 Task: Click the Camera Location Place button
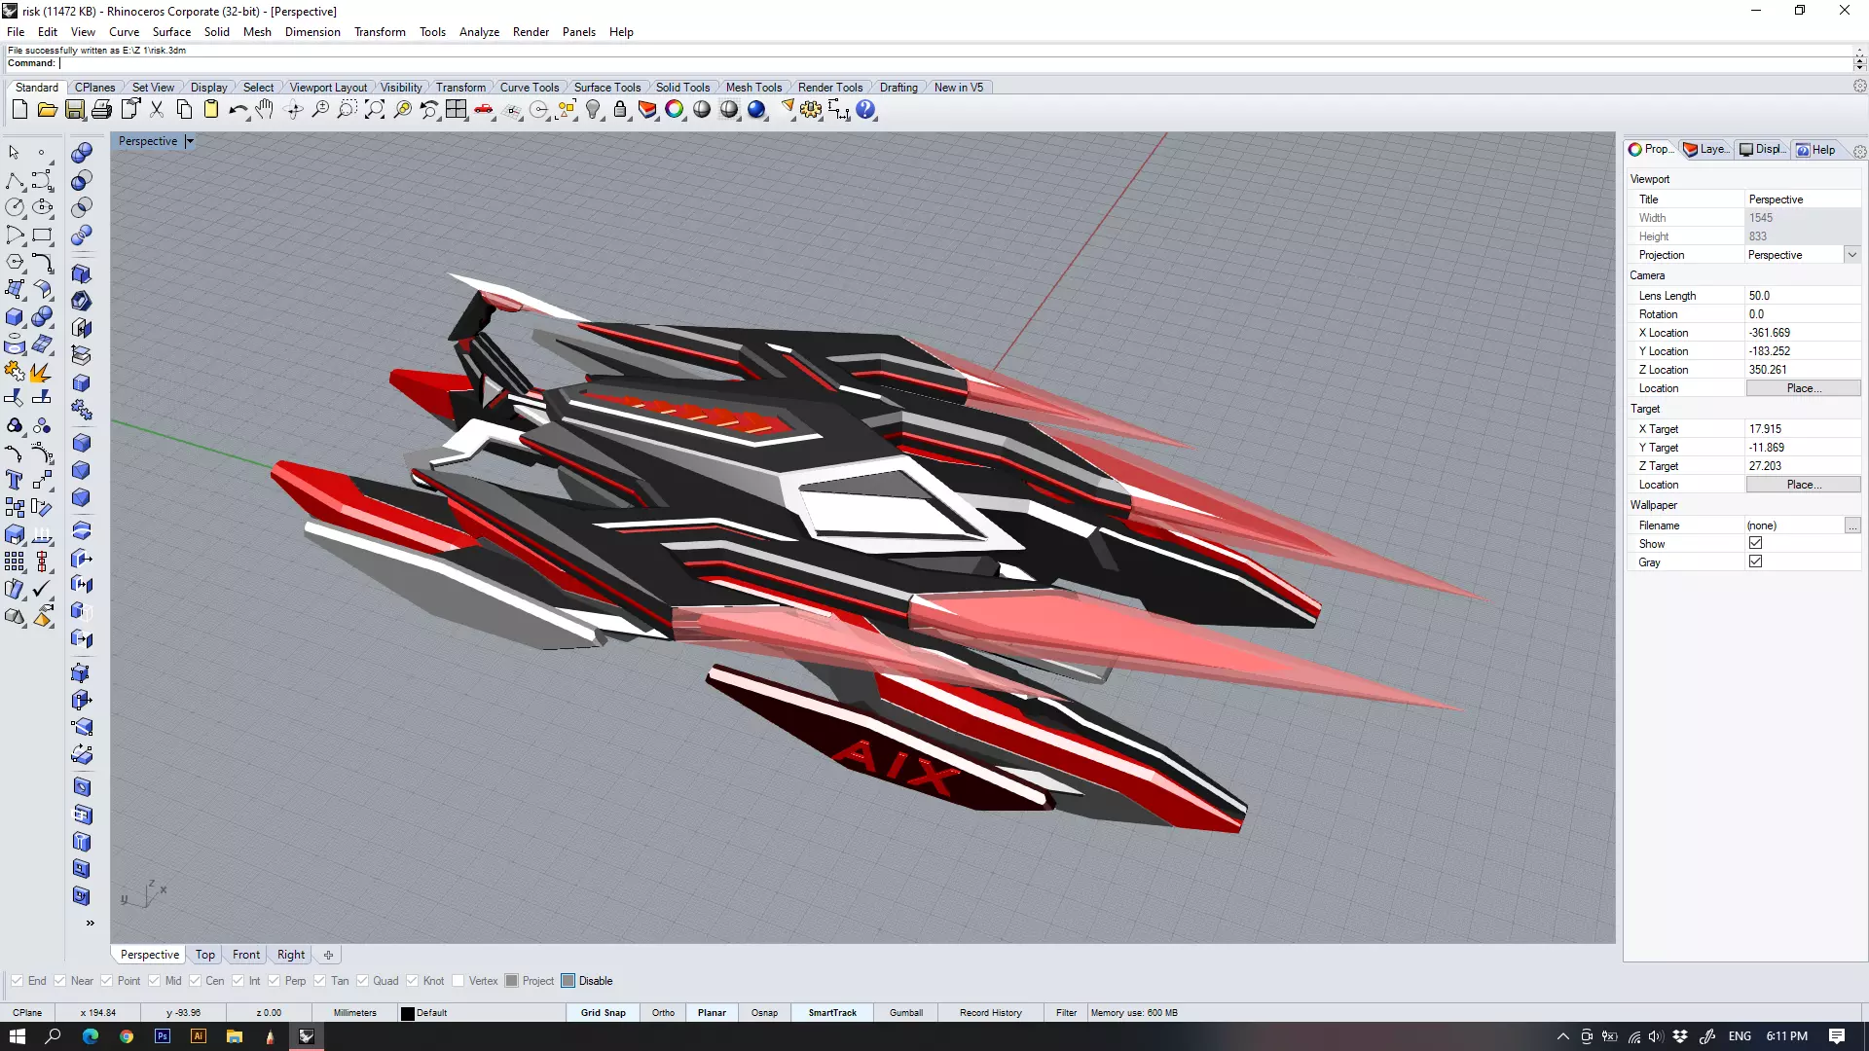click(1803, 388)
